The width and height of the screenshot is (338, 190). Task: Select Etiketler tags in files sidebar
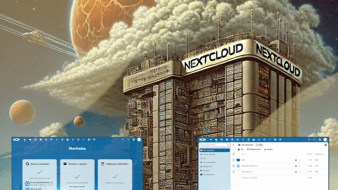(x=215, y=171)
